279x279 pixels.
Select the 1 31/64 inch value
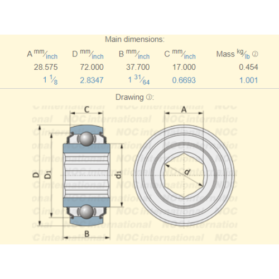point(139,80)
